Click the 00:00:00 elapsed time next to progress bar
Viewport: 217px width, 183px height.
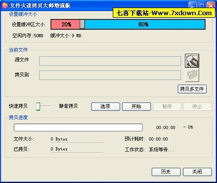tap(166, 127)
